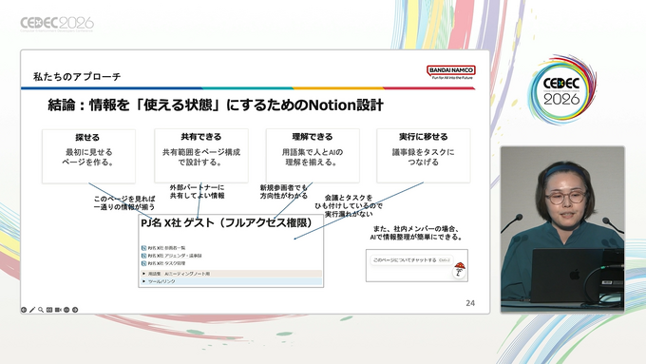This screenshot has width=646, height=364.
Task: Click the title 結論：情報を「使える状態」にするためのNotion設計
Action: [216, 105]
